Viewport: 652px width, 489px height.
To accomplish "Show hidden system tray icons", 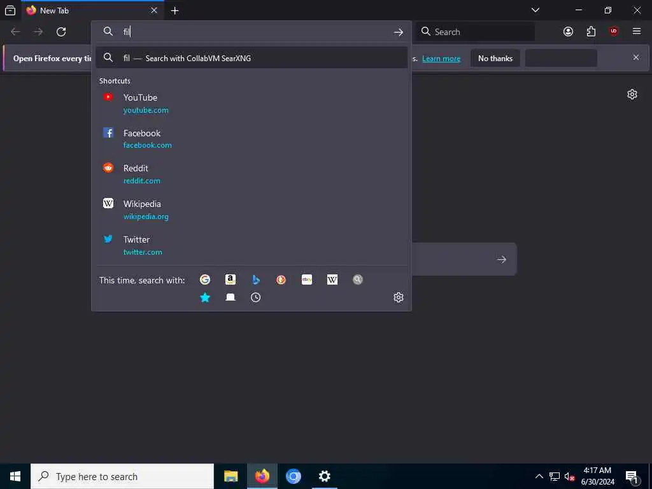I will [539, 476].
